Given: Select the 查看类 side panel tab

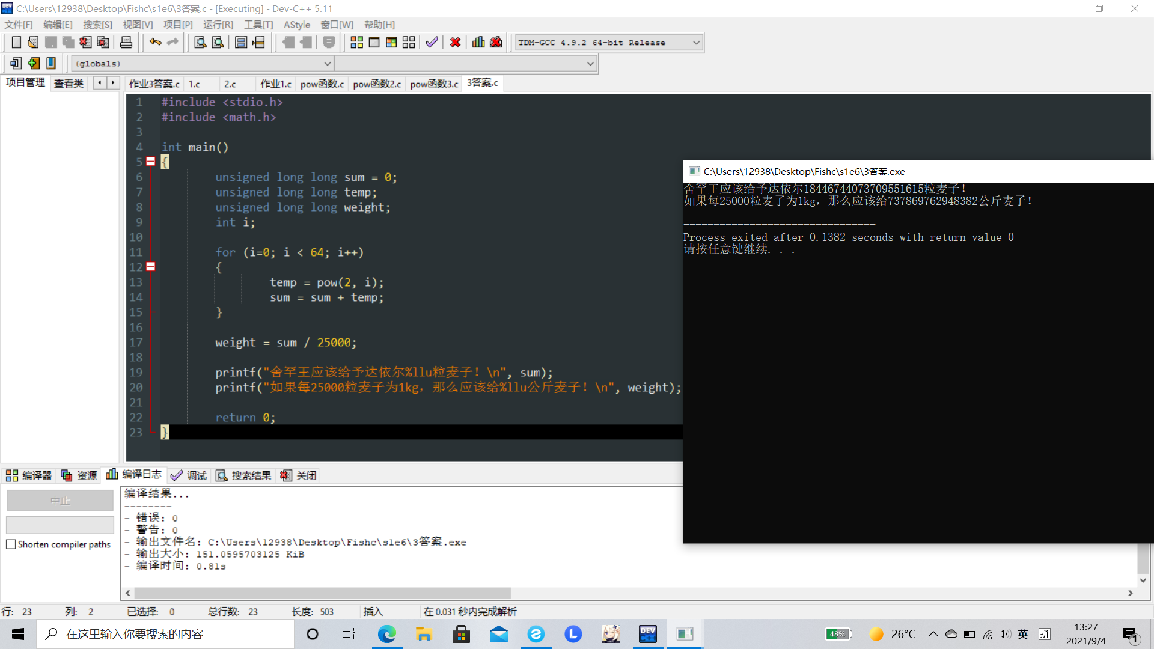Looking at the screenshot, I should [69, 84].
